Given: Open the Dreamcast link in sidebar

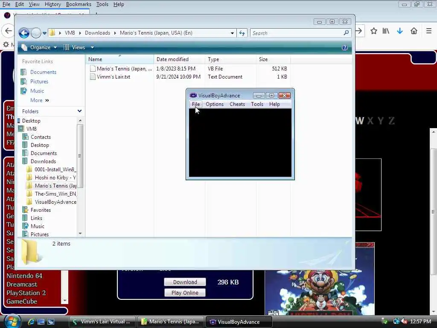Looking at the screenshot, I should 22,284.
